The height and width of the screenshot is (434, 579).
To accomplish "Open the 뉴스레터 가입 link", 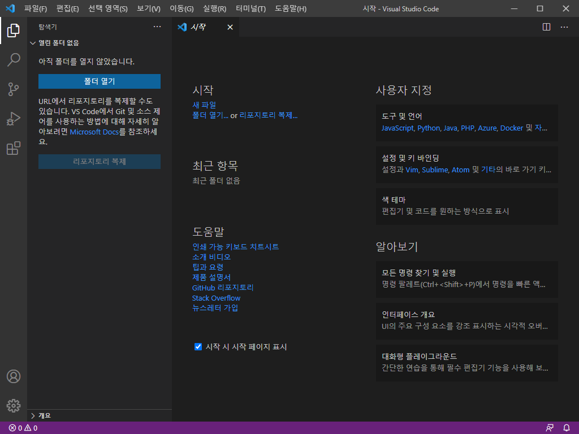I will point(215,308).
